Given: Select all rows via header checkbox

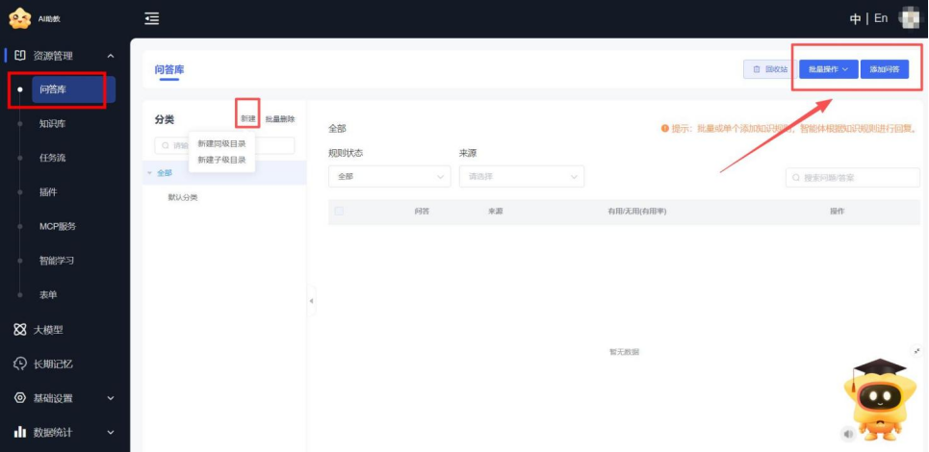Looking at the screenshot, I should (339, 212).
